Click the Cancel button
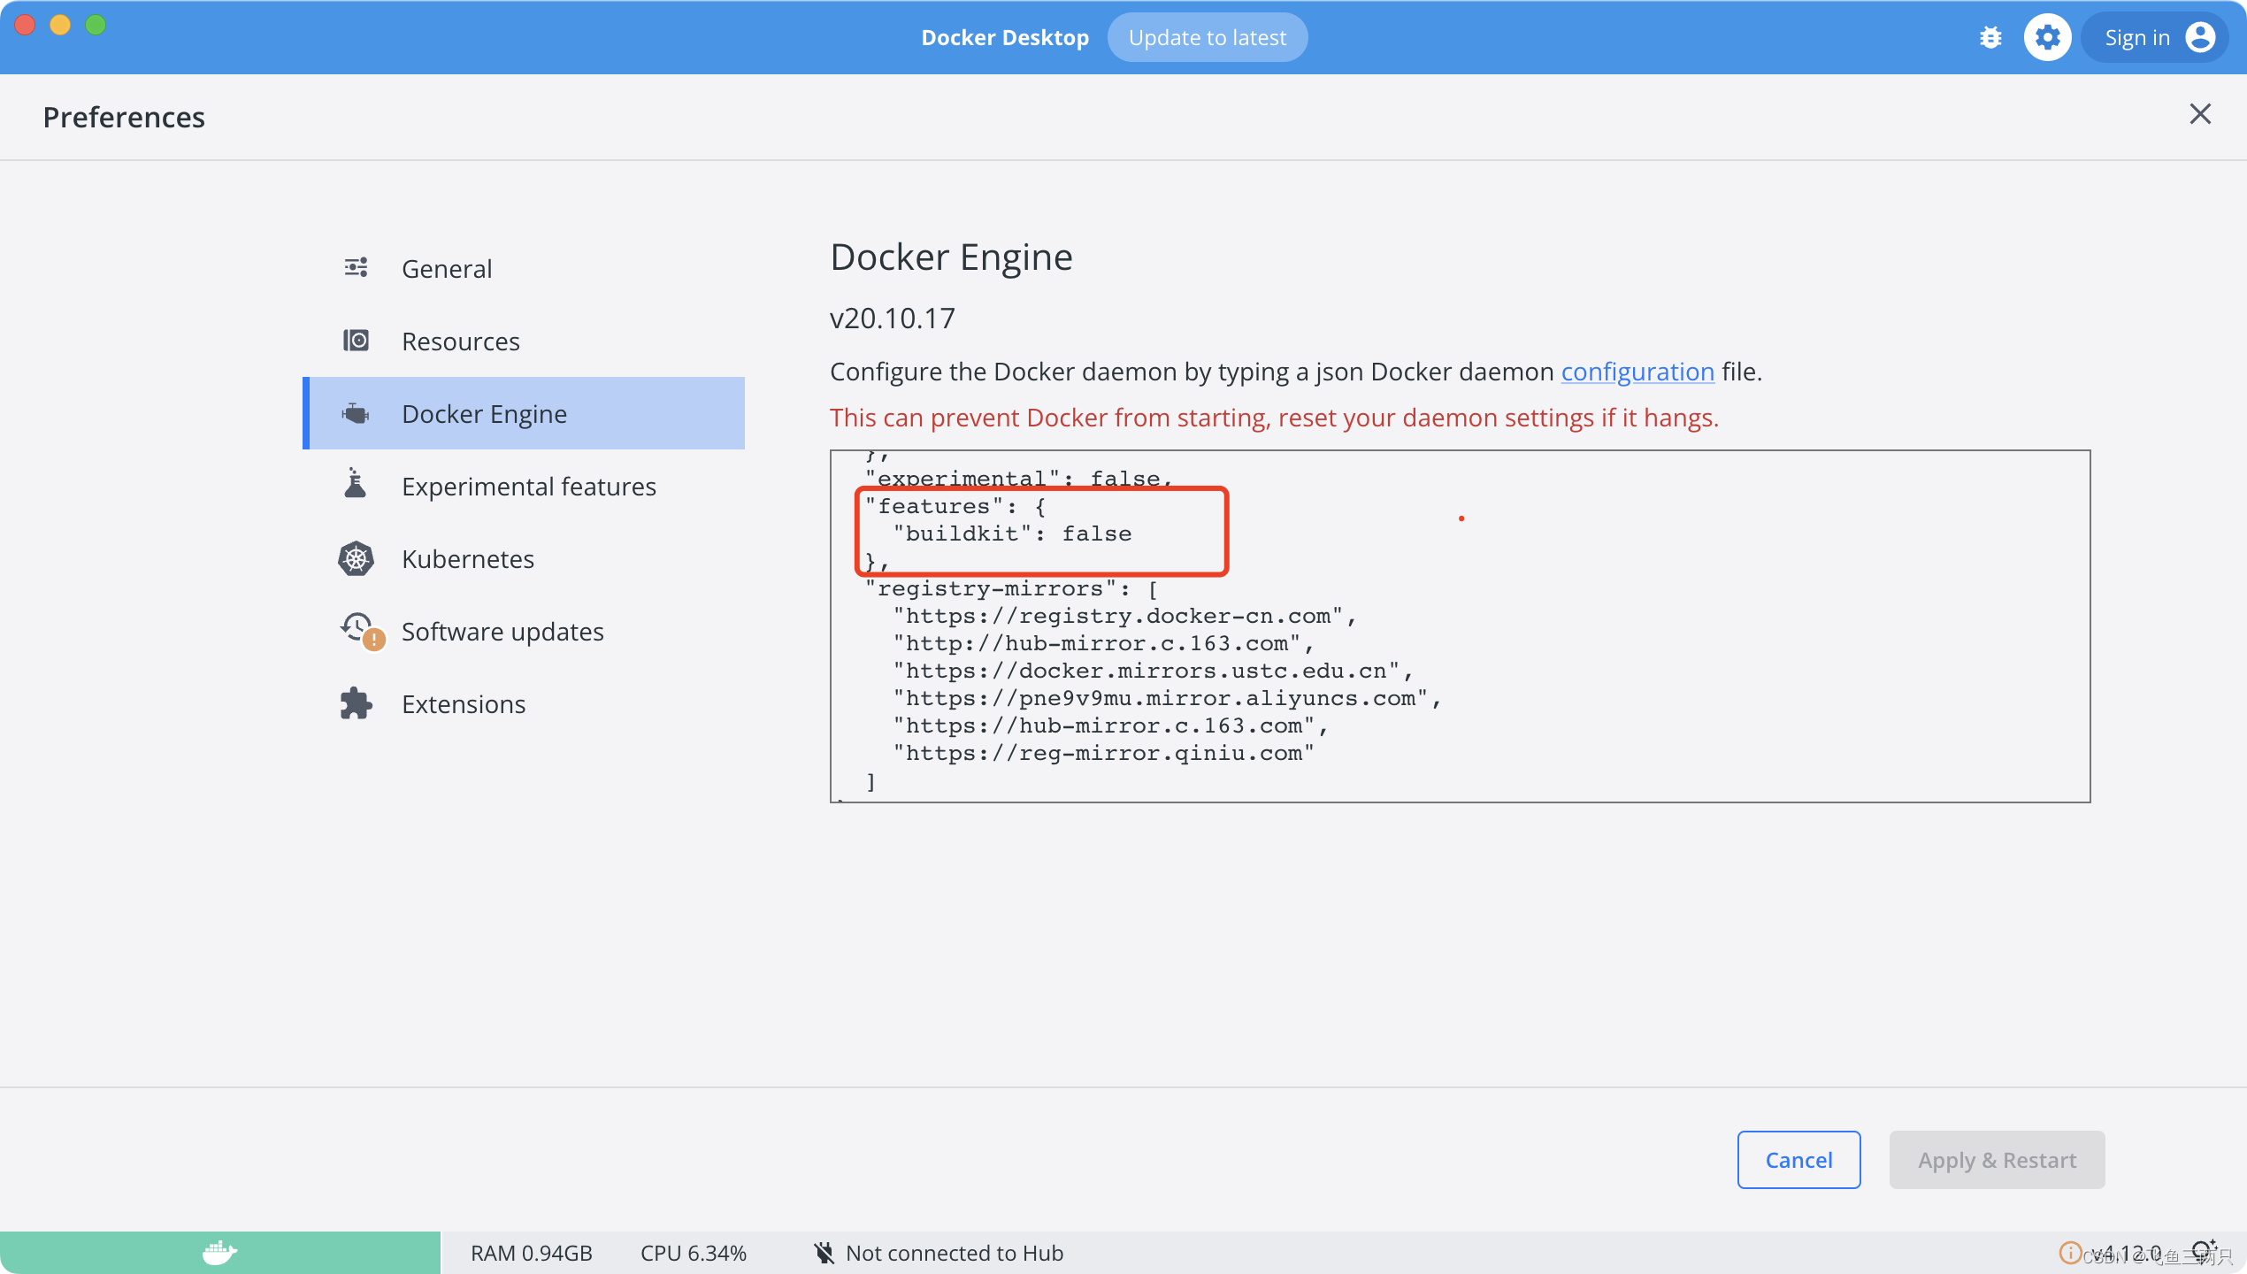 click(1798, 1160)
